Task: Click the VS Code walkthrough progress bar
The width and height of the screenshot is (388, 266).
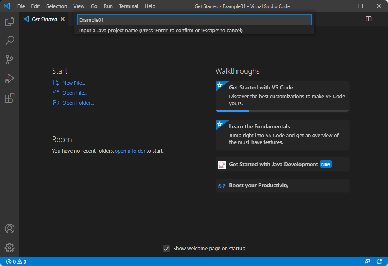Action: [282, 111]
